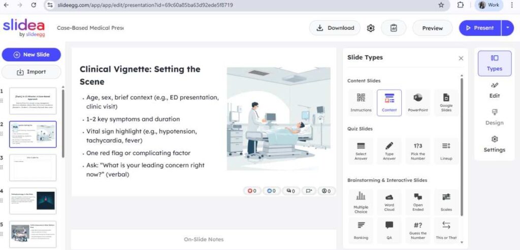Pick the PowerPoint slide type
The width and height of the screenshot is (520, 250).
click(418, 103)
